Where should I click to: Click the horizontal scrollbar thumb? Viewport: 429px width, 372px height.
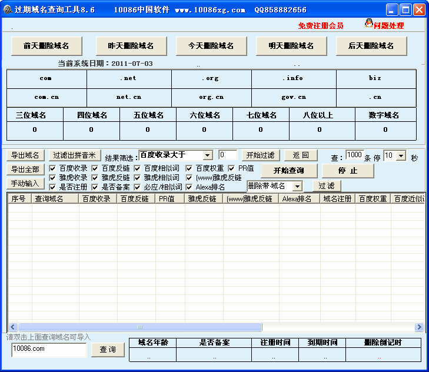(x=140, y=327)
